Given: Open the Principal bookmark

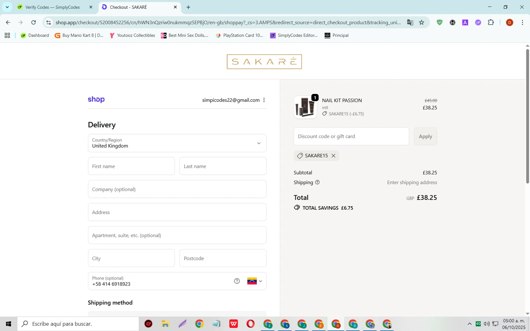Looking at the screenshot, I should (x=336, y=35).
